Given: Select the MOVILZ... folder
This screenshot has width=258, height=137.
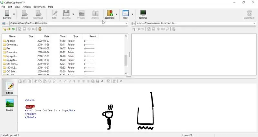Looking at the screenshot, I should point(10,68).
